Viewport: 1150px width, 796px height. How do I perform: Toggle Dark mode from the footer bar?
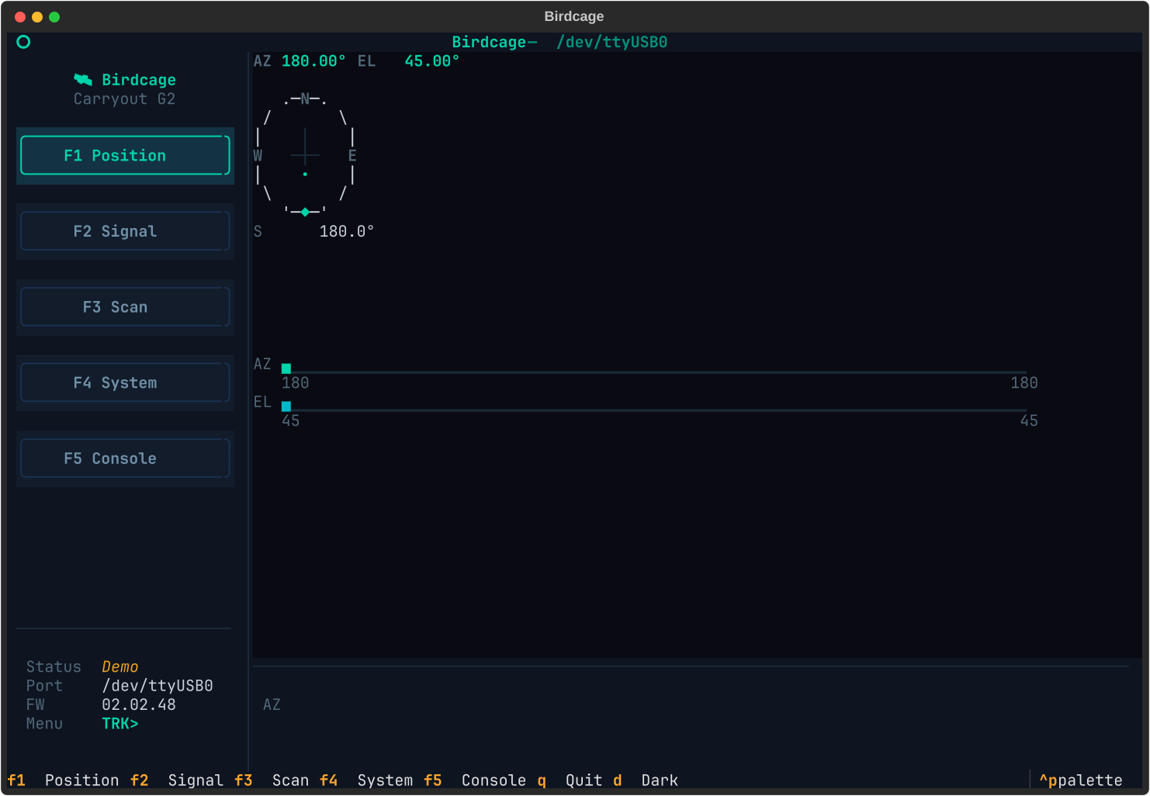pyautogui.click(x=659, y=780)
